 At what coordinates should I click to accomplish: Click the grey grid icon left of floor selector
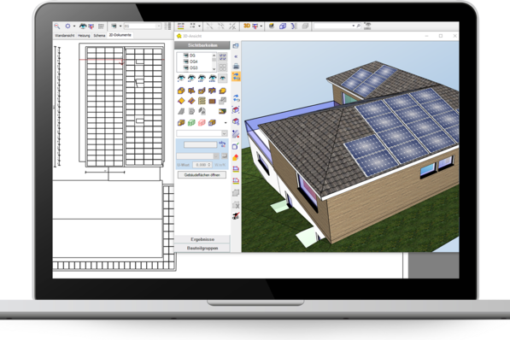pyautogui.click(x=101, y=26)
